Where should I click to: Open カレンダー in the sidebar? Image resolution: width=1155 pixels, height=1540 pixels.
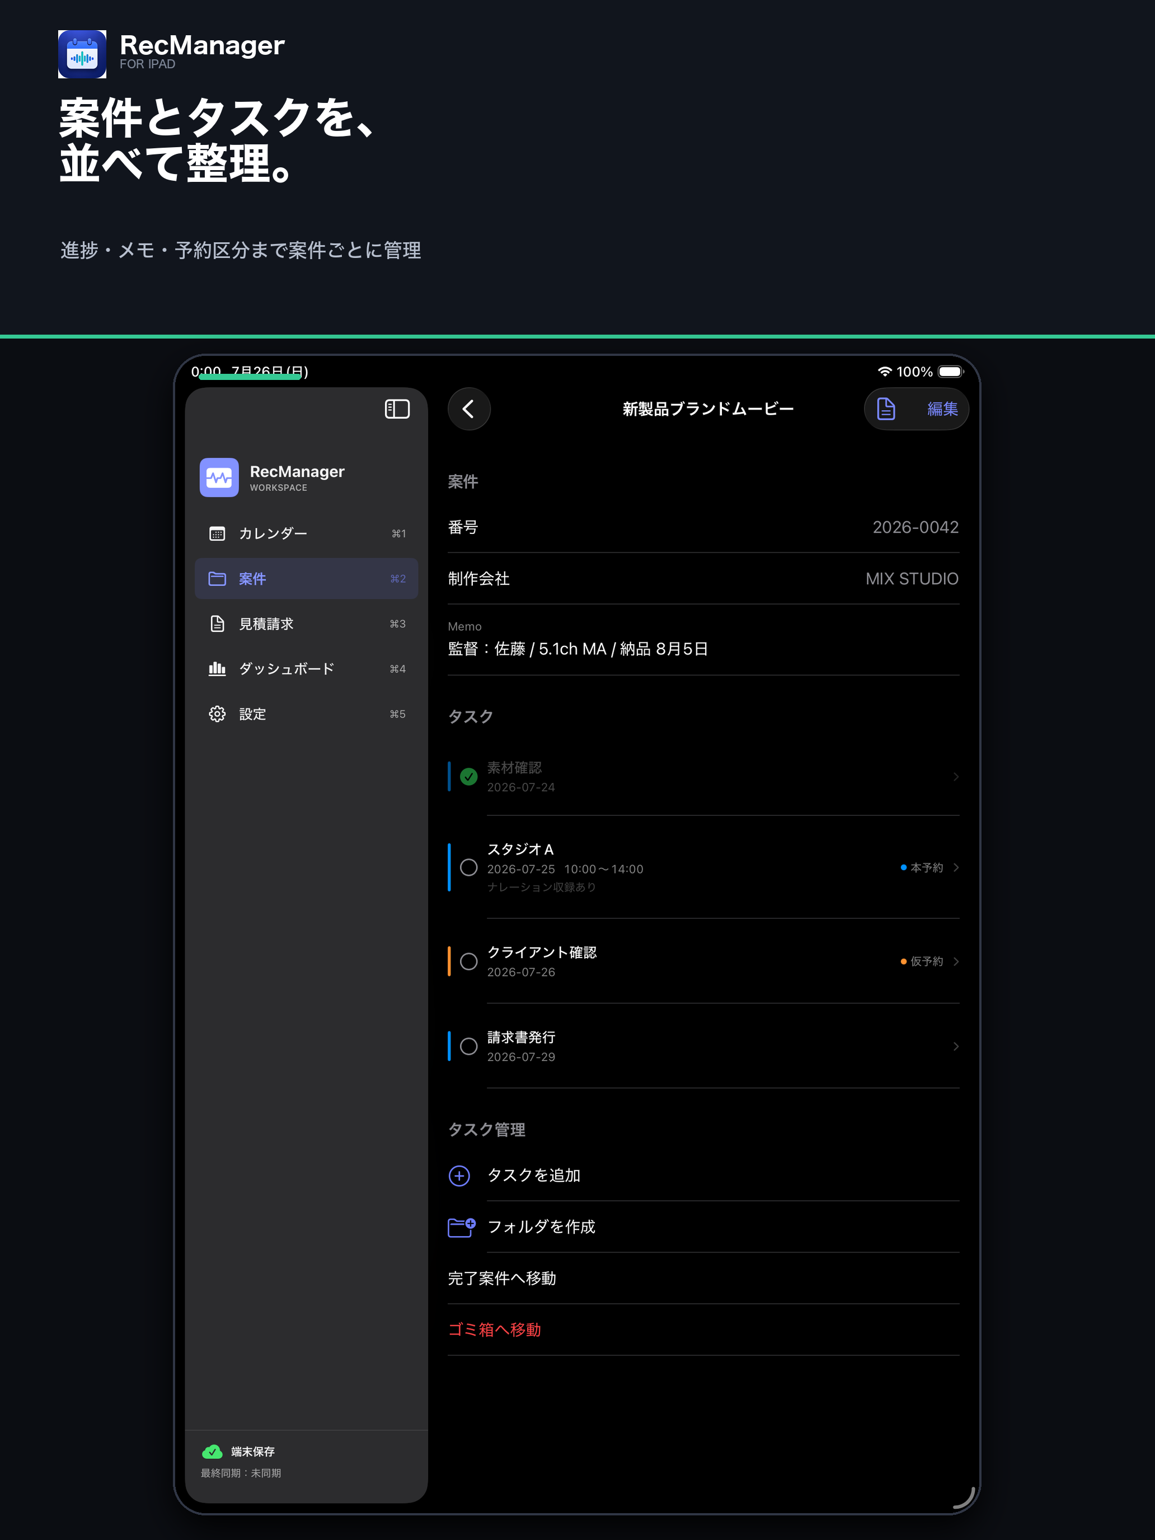pos(306,533)
